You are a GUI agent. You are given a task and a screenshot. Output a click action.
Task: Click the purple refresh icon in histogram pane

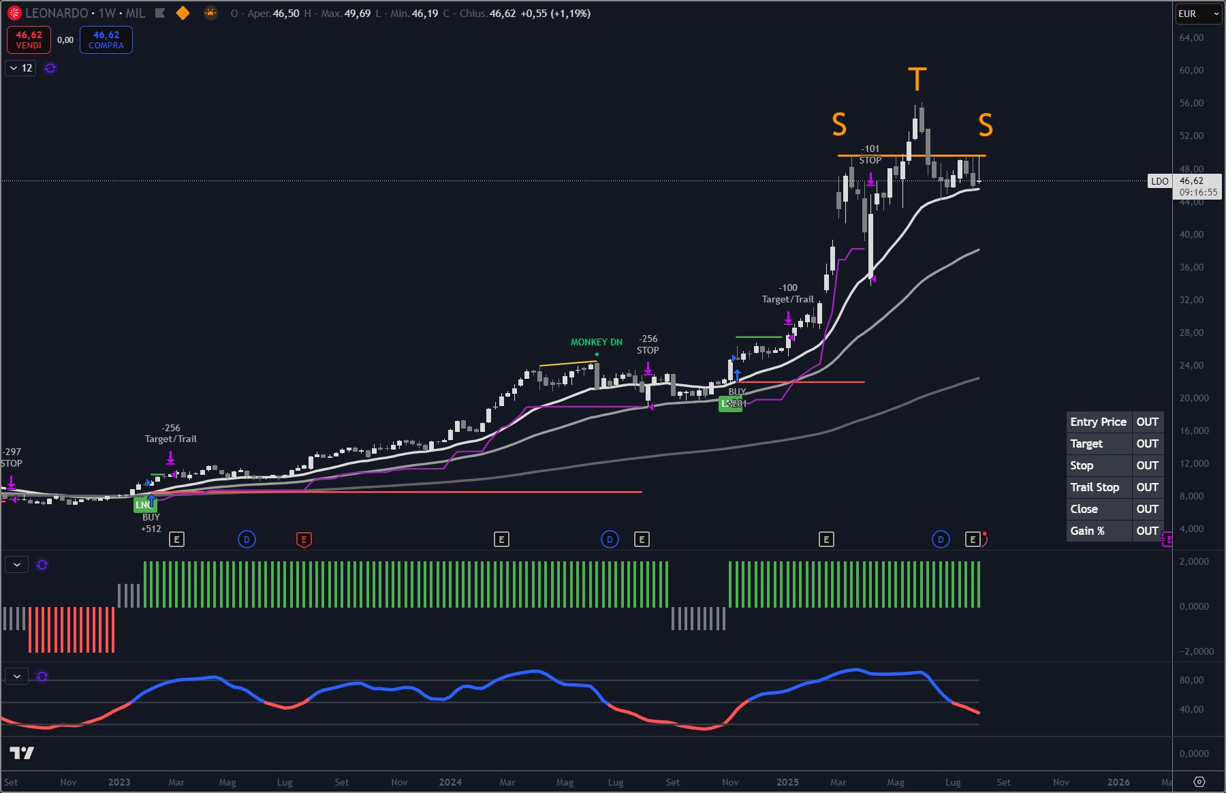pyautogui.click(x=42, y=565)
